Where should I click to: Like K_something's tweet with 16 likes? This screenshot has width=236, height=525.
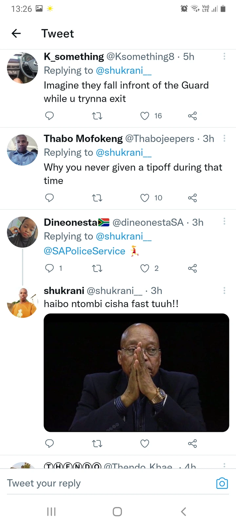pyautogui.click(x=145, y=116)
